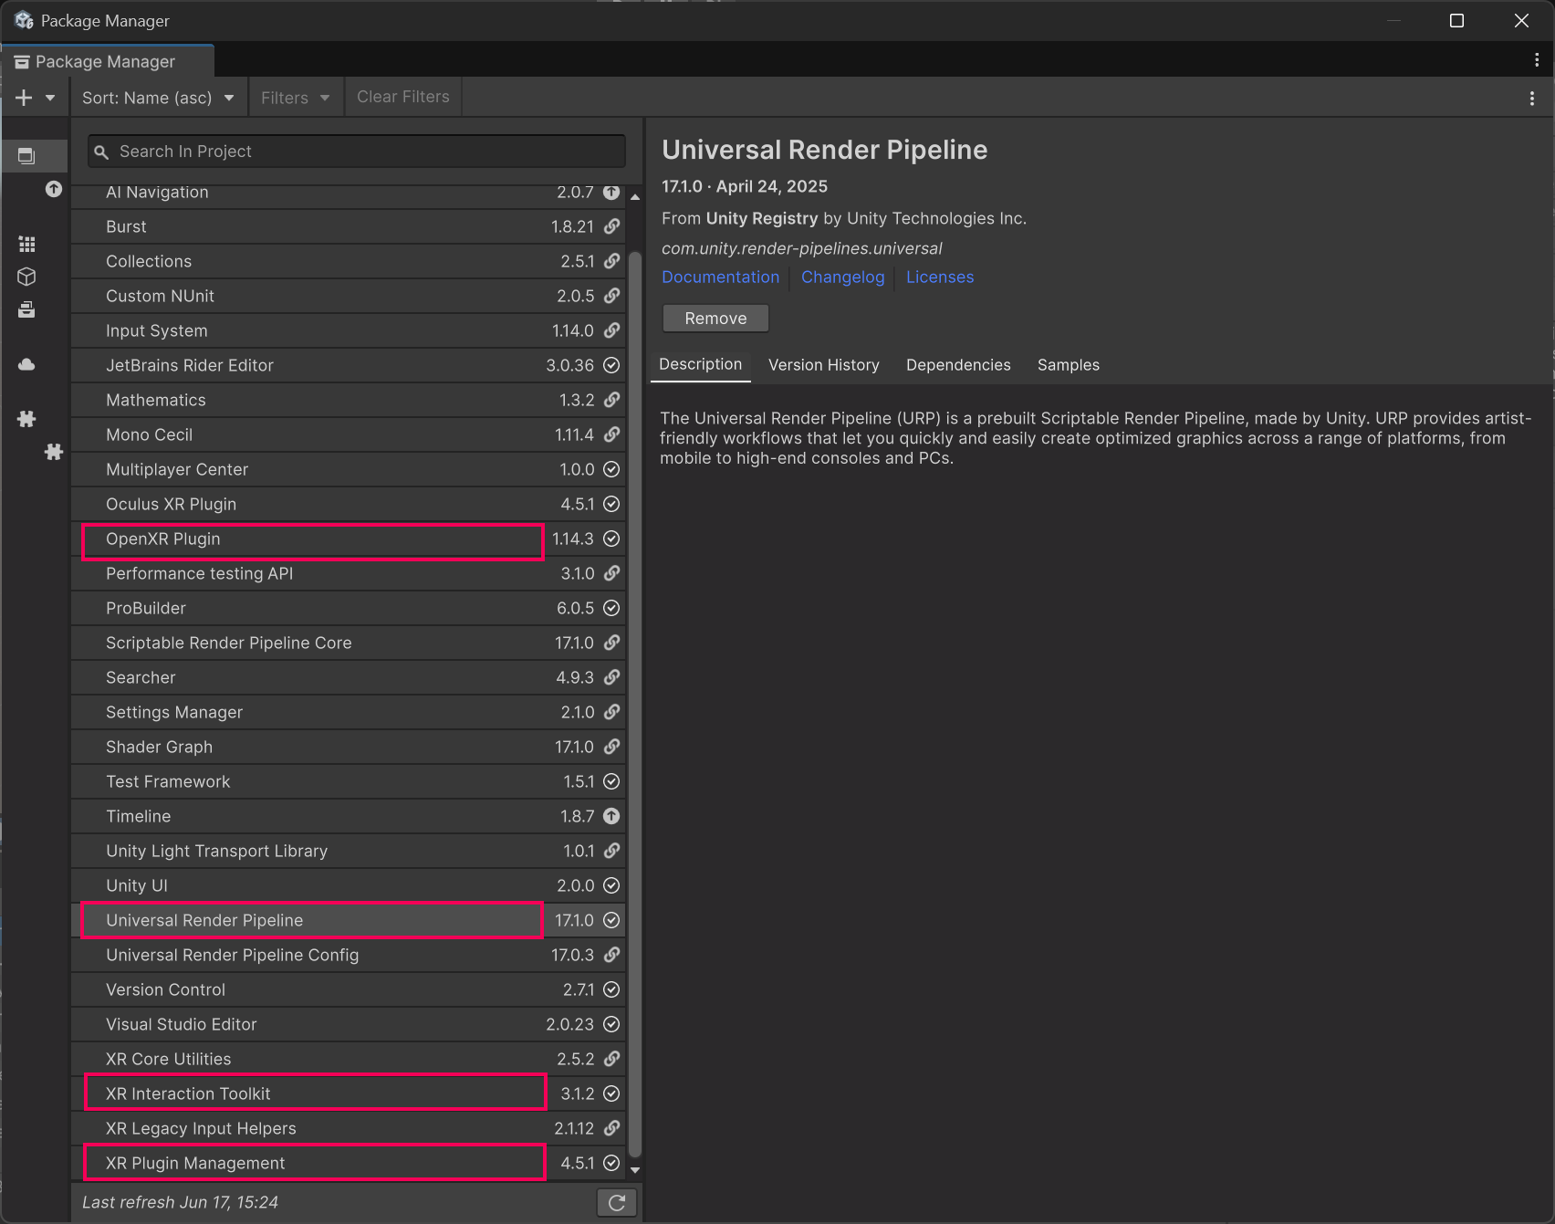This screenshot has width=1555, height=1224.
Task: Expand the Sort: Name (asc) dropdown
Action: point(158,98)
